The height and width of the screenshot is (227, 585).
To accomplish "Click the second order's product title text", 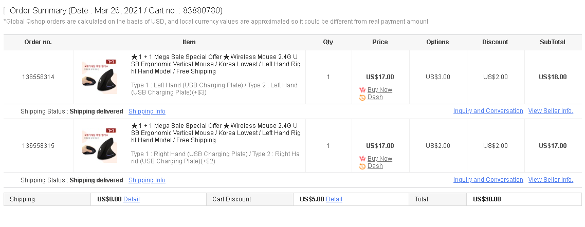I will [215, 133].
